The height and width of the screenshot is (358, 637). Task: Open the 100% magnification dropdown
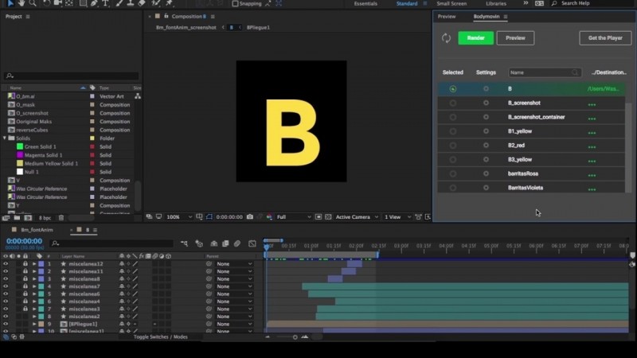pyautogui.click(x=179, y=217)
